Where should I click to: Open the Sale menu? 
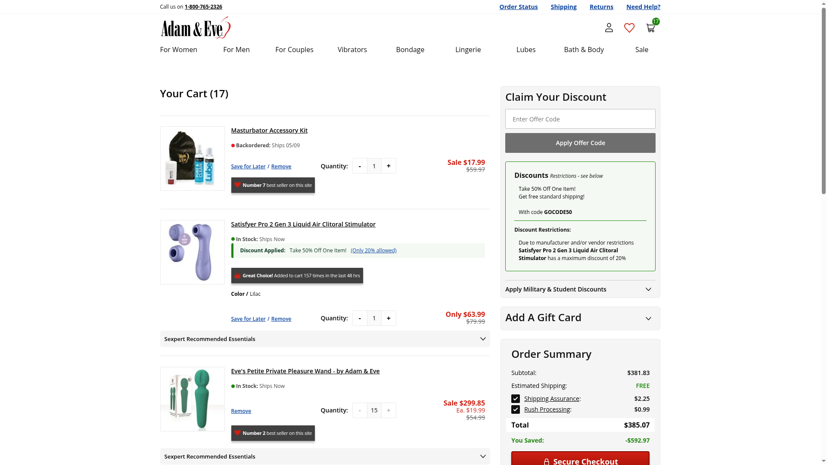[x=641, y=50]
